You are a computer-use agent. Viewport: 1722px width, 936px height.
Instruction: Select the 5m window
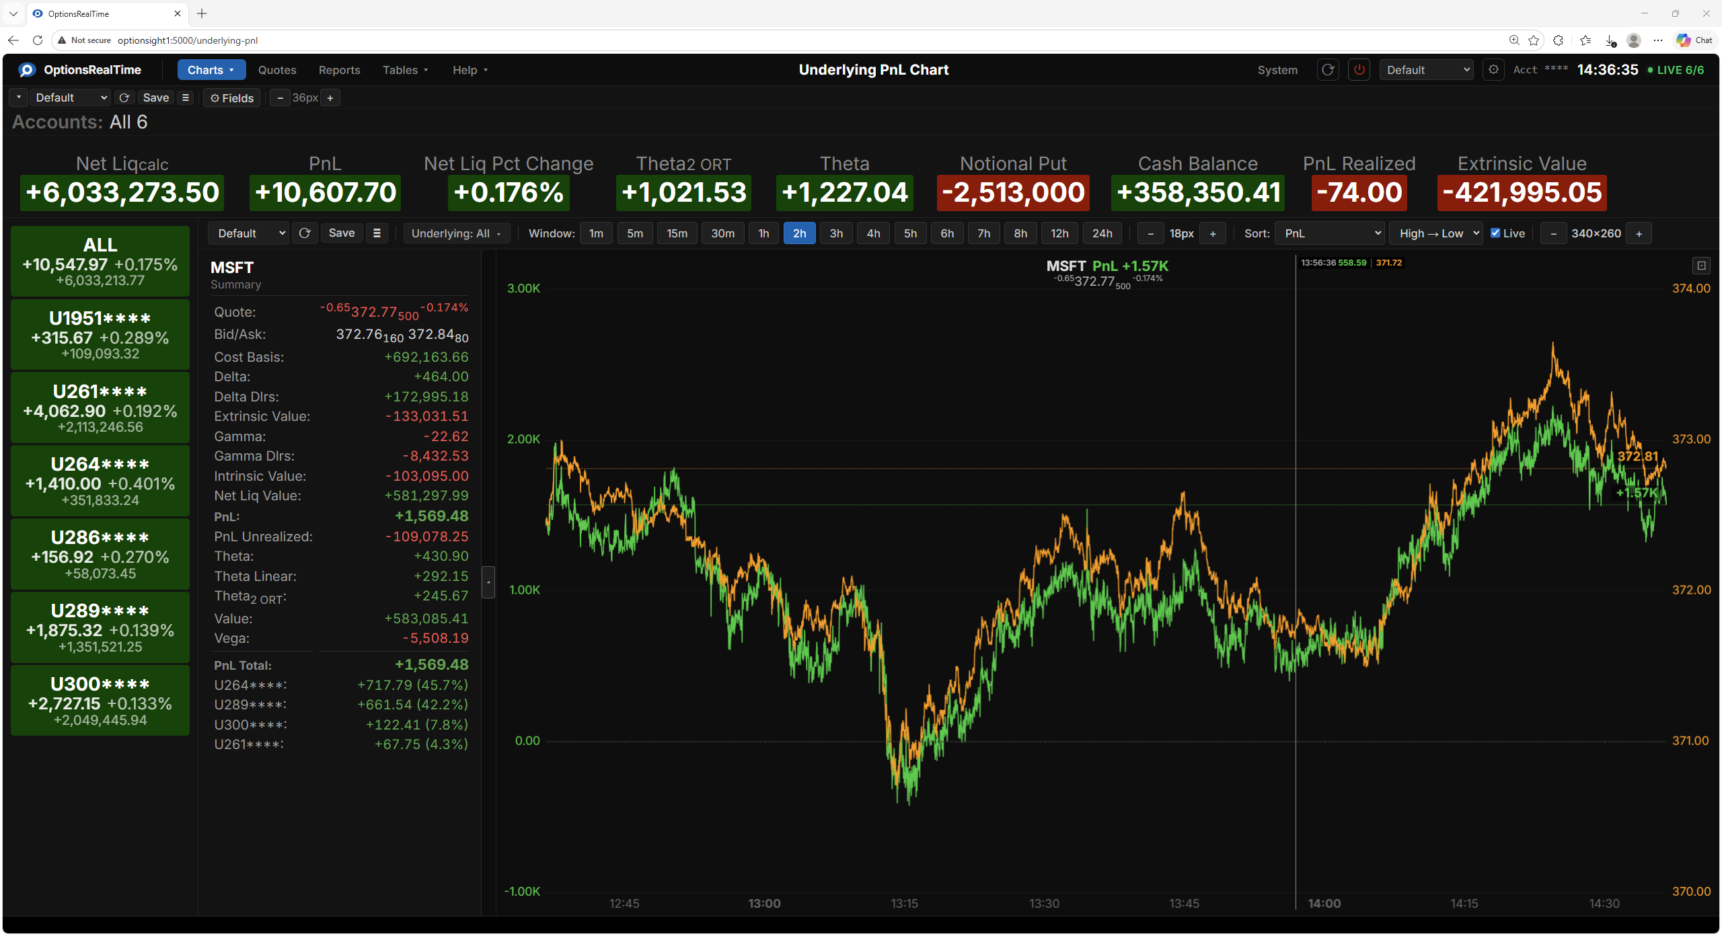(x=635, y=233)
